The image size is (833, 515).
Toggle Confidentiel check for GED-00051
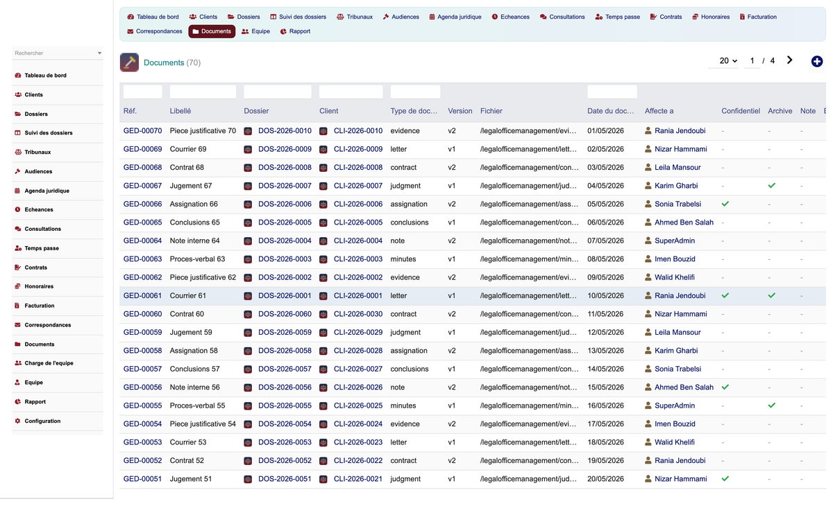point(725,478)
